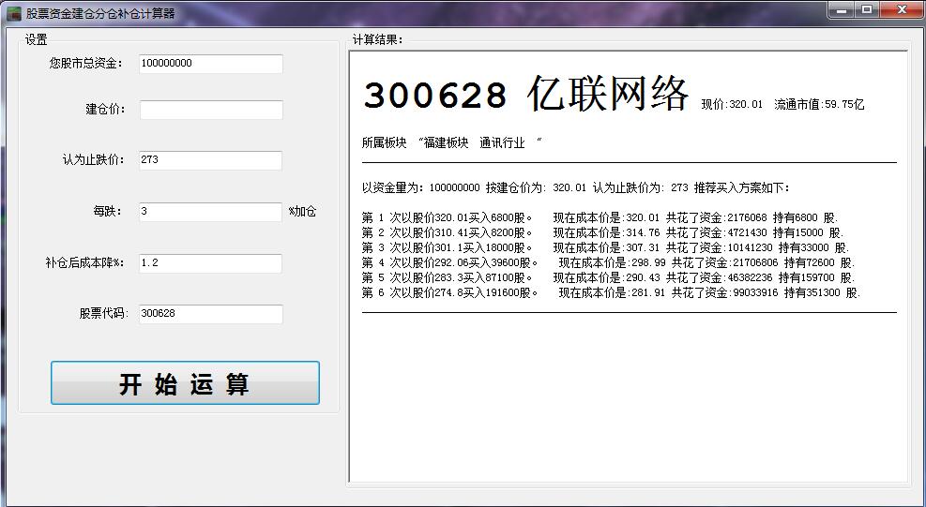Screen dimensions: 926x507
Task: Click the 所属板块 福建板块 通讯行业 line
Action: [452, 142]
